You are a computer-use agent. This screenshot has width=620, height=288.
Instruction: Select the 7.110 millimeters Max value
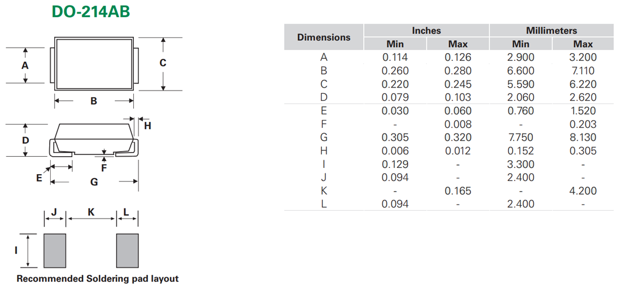[x=583, y=71]
